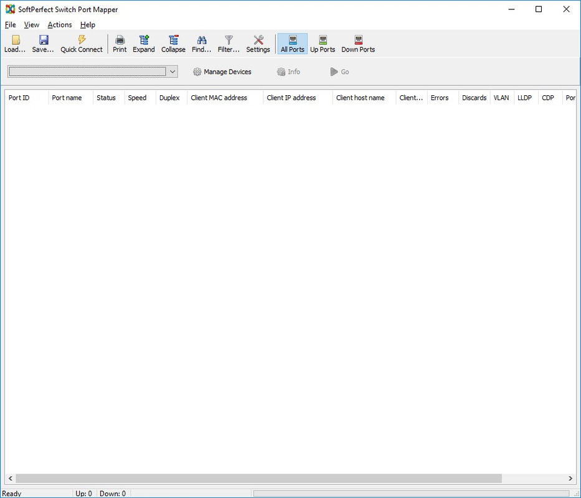Sort by Port name column header

(71, 98)
